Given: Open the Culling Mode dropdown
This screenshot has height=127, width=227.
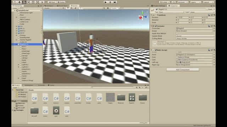Looking at the screenshot, I should point(195,38).
